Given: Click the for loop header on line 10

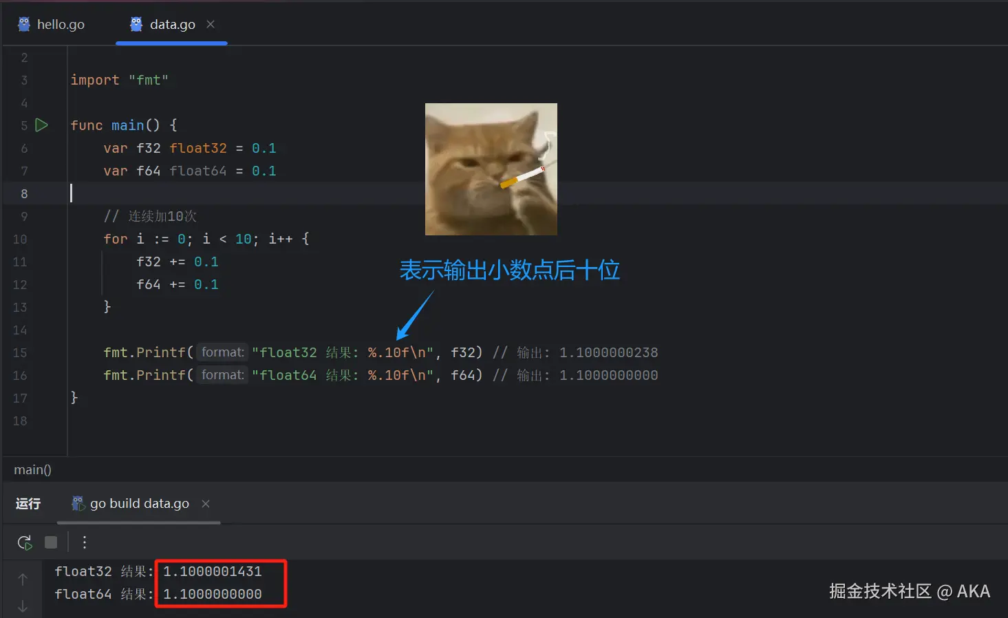Looking at the screenshot, I should click(x=206, y=239).
